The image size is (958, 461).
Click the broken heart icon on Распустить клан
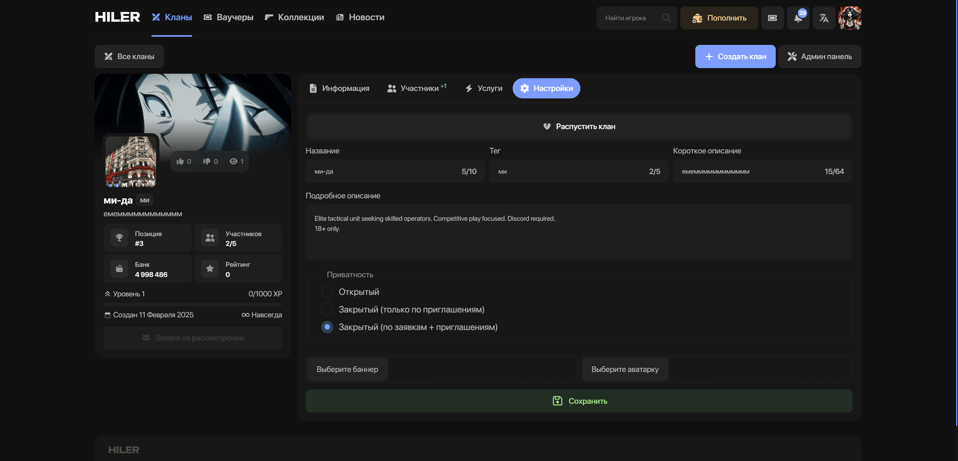(547, 126)
